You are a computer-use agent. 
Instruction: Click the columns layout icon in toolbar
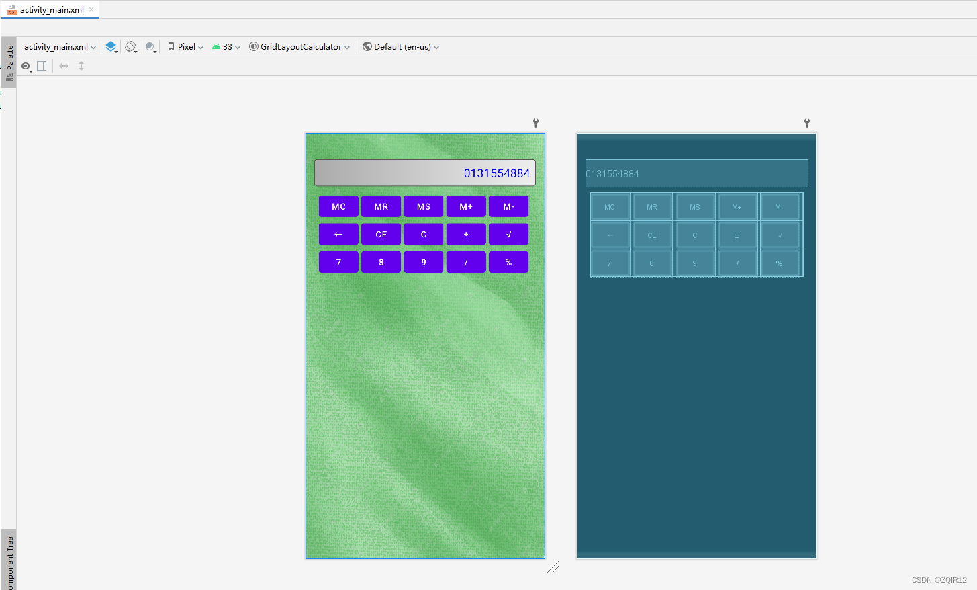(42, 66)
